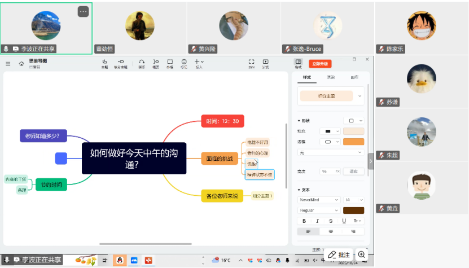Screen dimensions: 469x268
Task: Open the font size 14 dropdown
Action: click(x=353, y=200)
